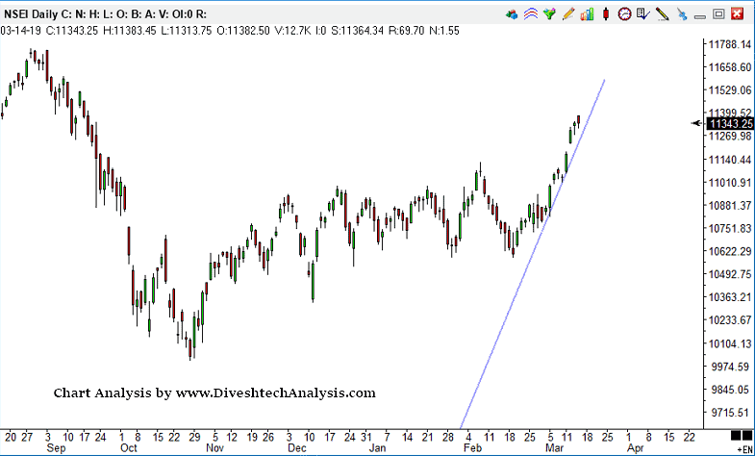Screen dimensions: 755x456
Task: Click the 11010.91 price axis label
Action: pyautogui.click(x=730, y=183)
